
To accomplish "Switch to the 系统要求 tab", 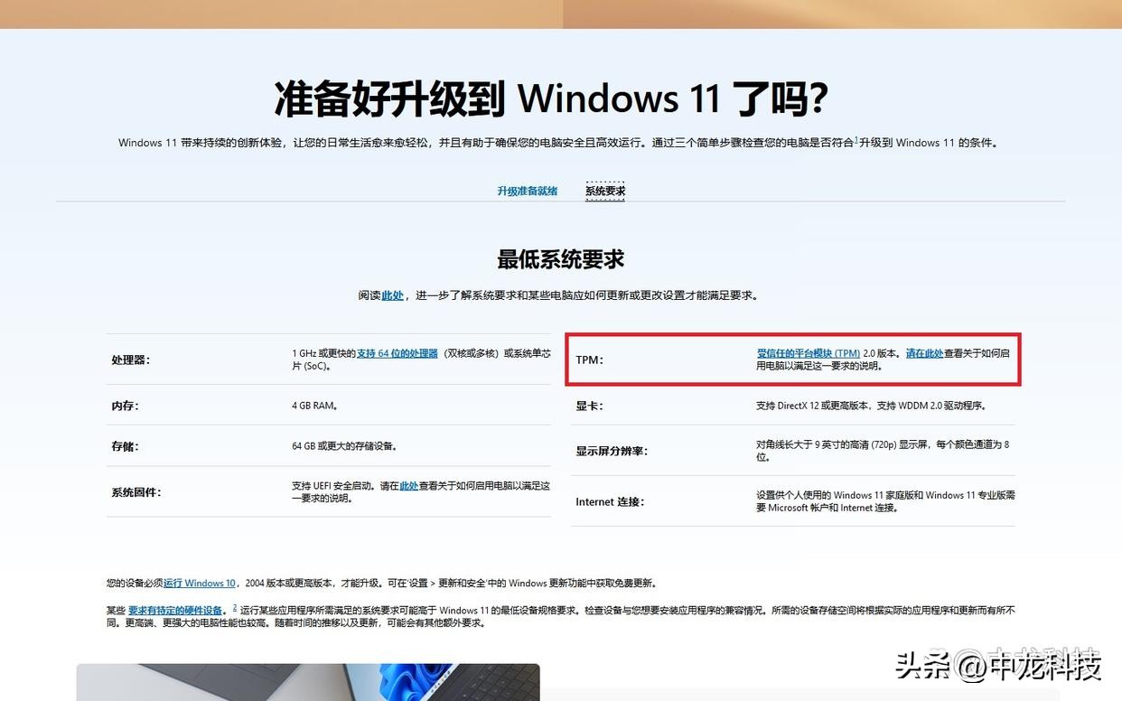I will click(604, 191).
